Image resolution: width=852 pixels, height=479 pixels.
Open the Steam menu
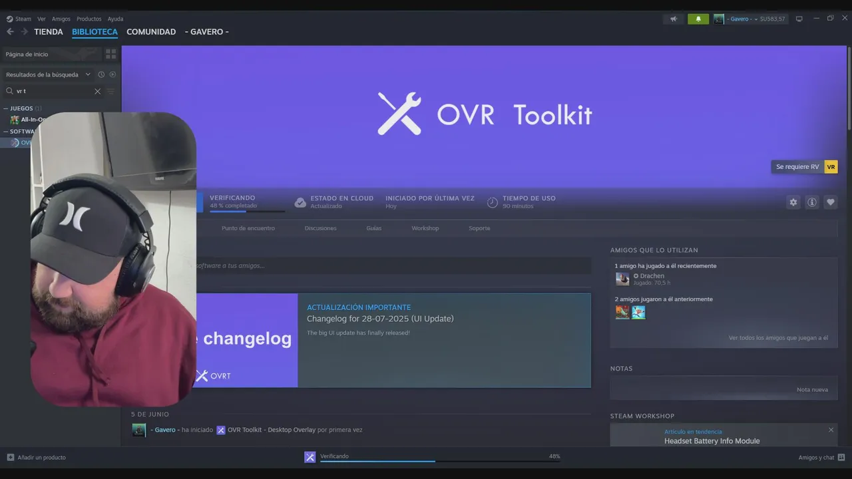19,19
